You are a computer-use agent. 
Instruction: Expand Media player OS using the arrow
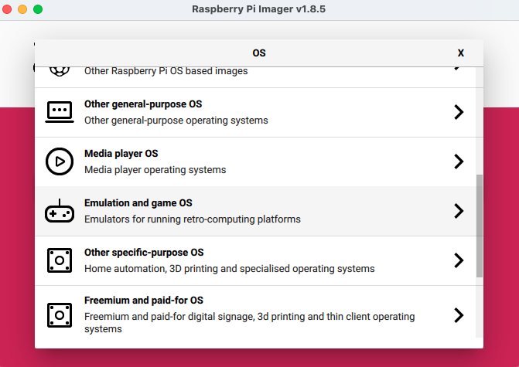459,161
